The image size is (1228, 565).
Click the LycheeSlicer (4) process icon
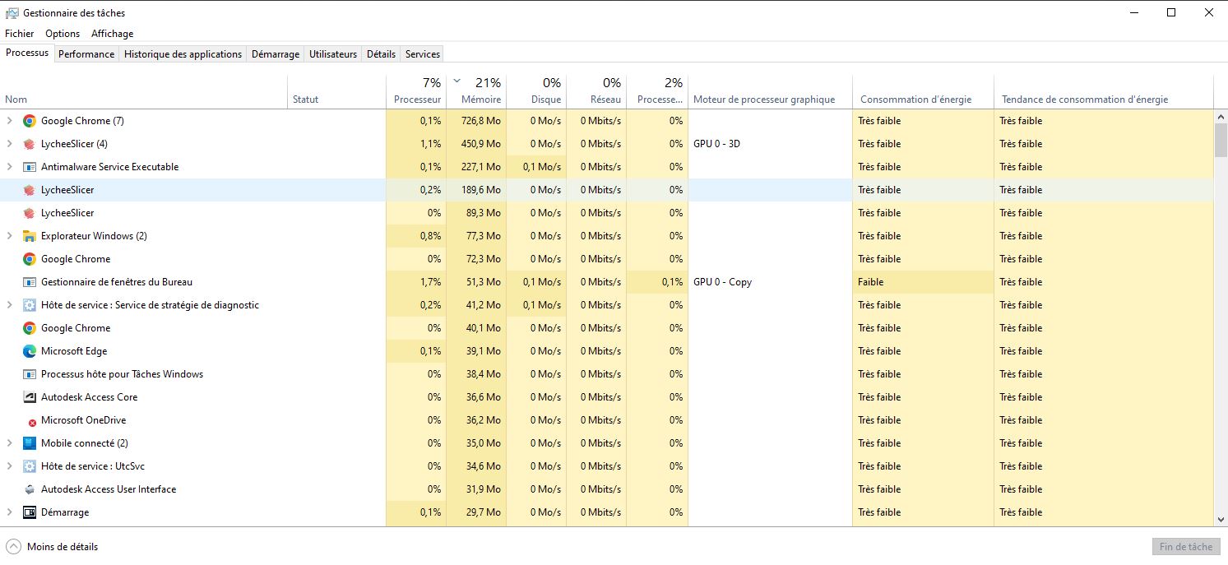(29, 144)
